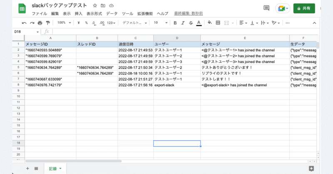This screenshot has width=333, height=174.
Task: Open the 最終編集 edit history link
Action: coord(189,14)
